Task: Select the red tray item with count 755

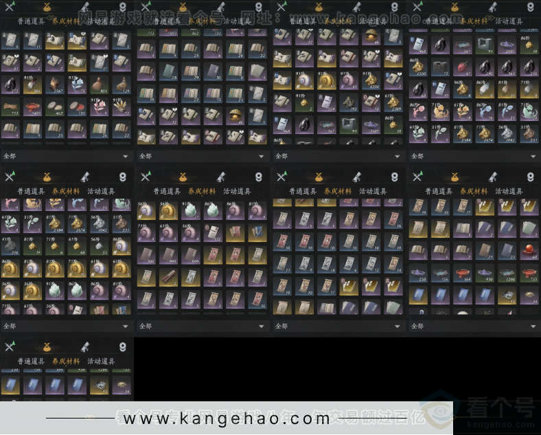Action: (529, 274)
